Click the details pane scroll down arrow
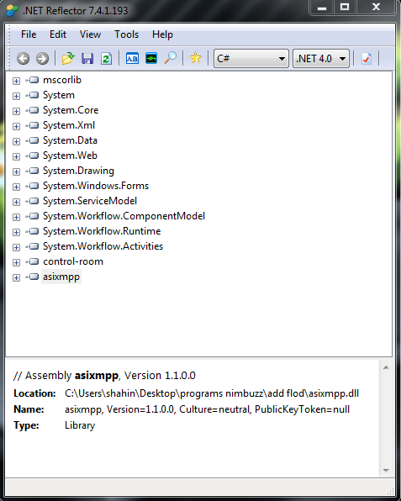 [386, 471]
